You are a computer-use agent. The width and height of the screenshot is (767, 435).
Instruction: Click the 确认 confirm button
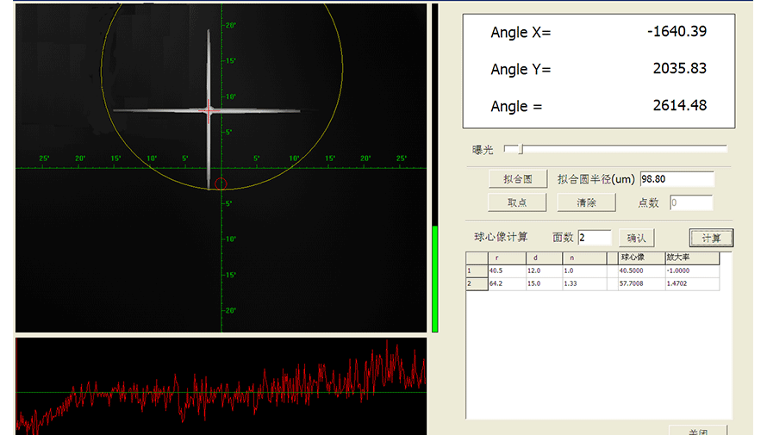point(636,238)
